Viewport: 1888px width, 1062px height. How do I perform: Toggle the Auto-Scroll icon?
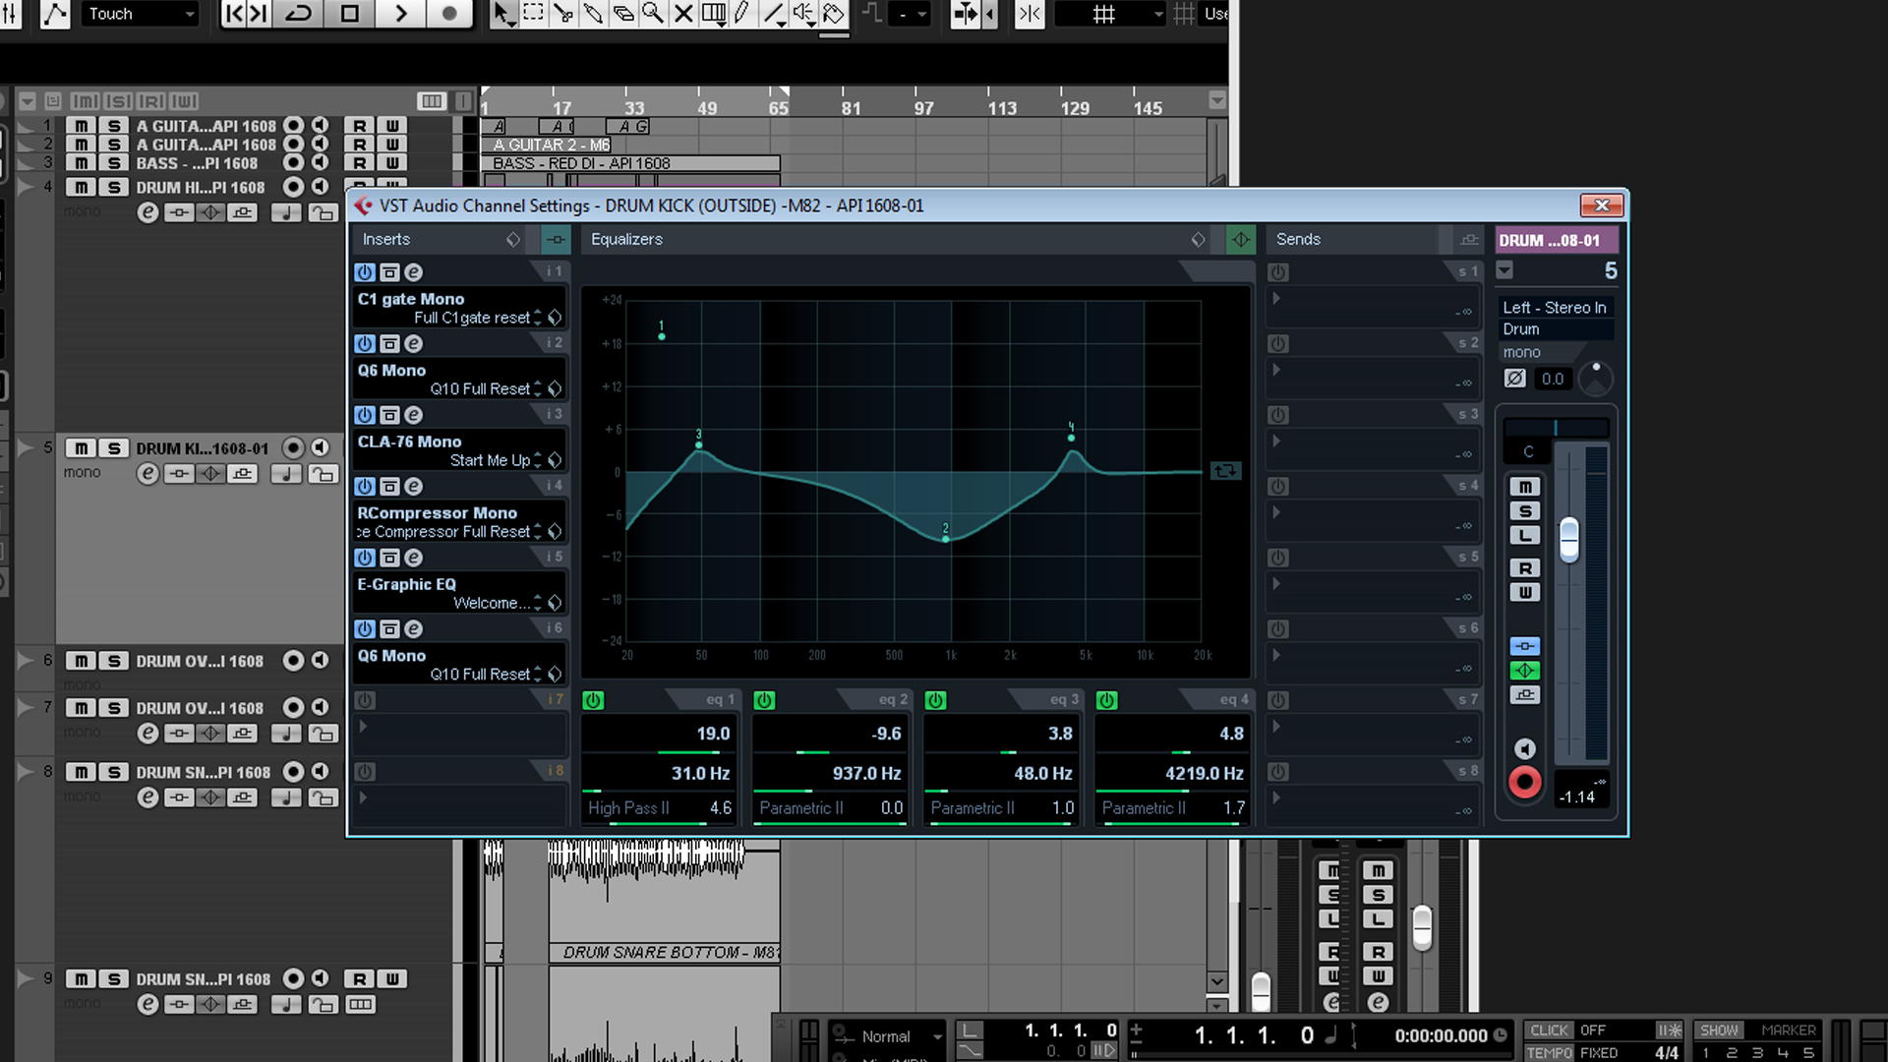966,14
